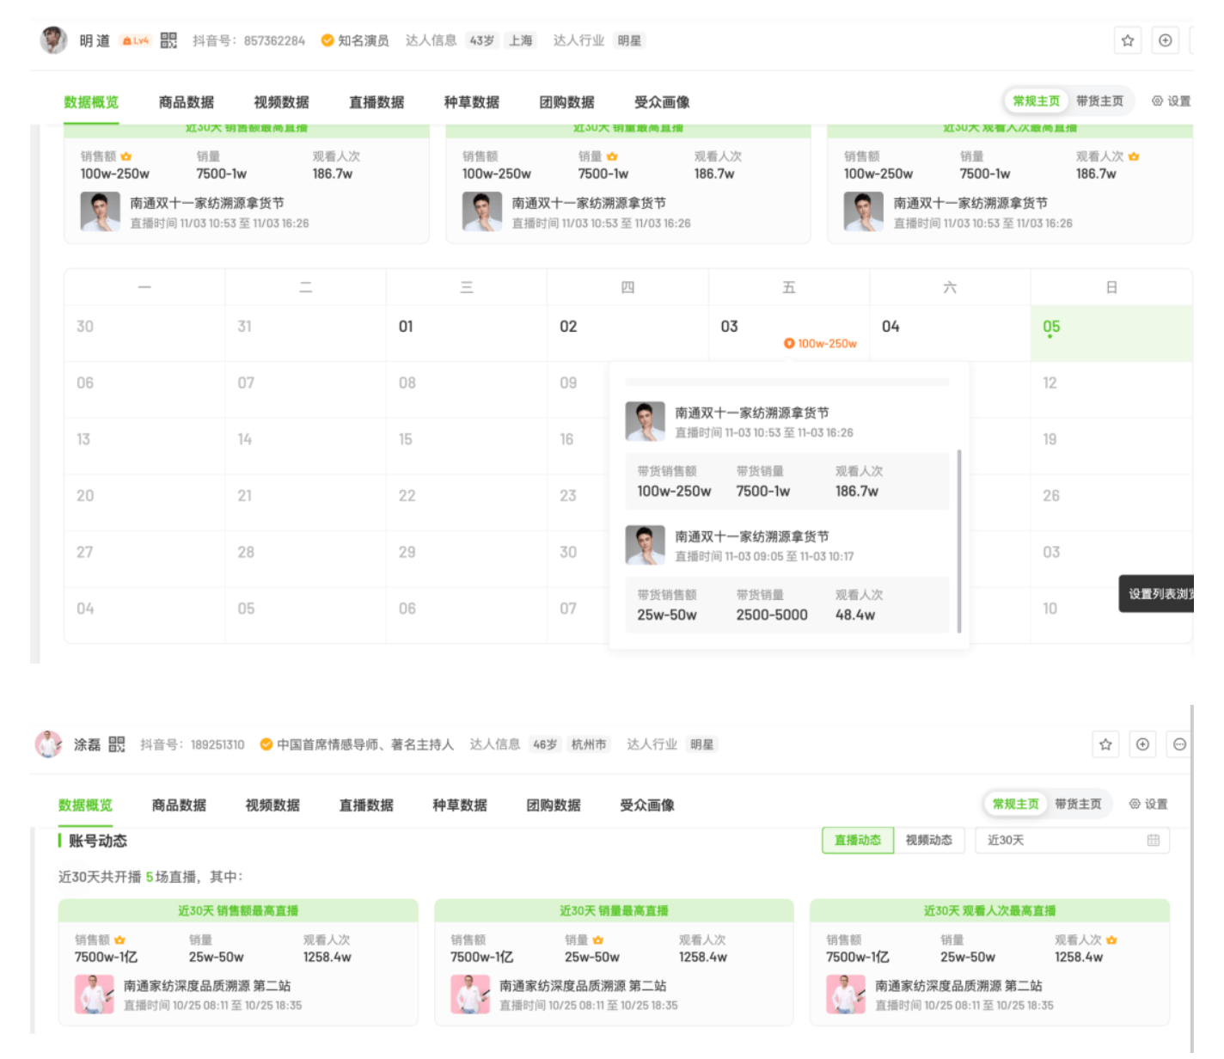Image resolution: width=1224 pixels, height=1059 pixels.
Task: Click the plus circle icon in 涂磊's header
Action: (x=1142, y=744)
